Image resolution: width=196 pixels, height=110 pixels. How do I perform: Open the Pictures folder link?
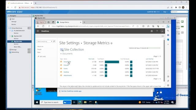[66, 65]
